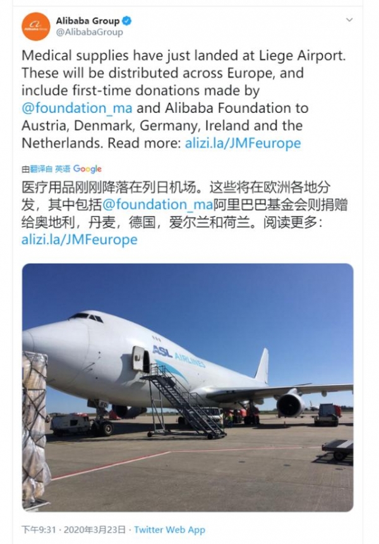Click the verified badge beside Alibaba Group
Screen dimensions: 379x544
(127, 21)
